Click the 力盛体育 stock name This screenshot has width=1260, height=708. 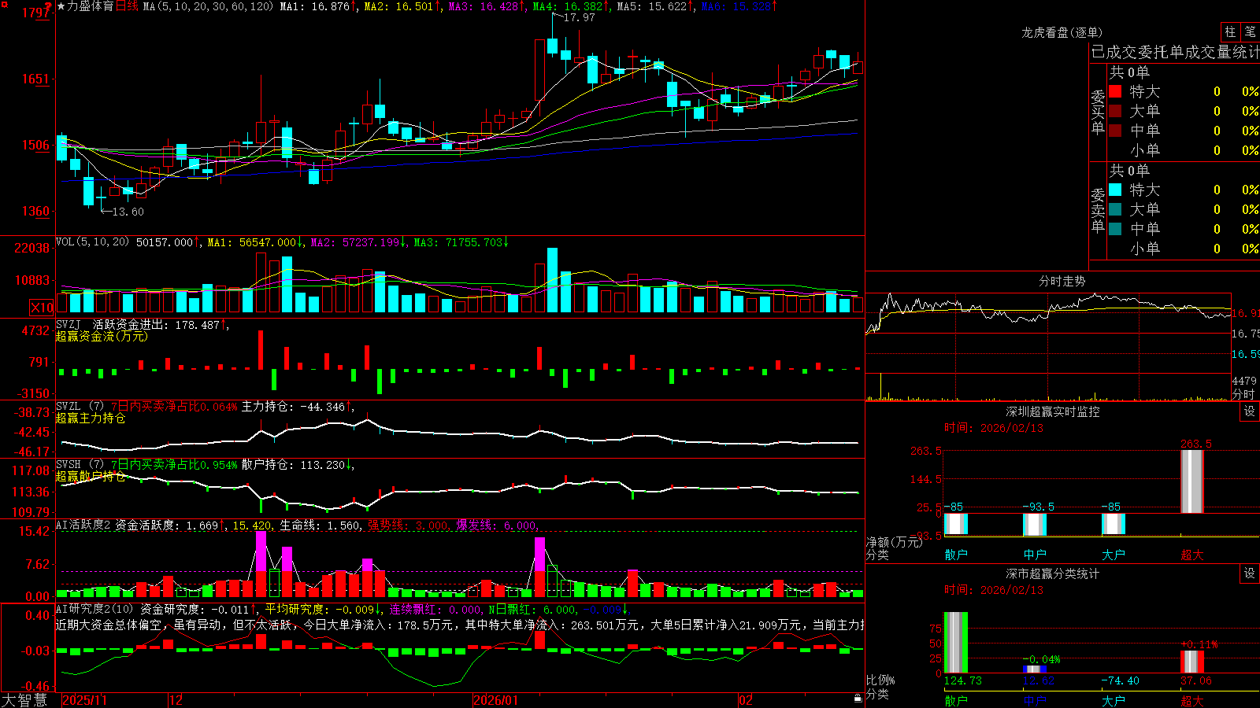(91, 6)
